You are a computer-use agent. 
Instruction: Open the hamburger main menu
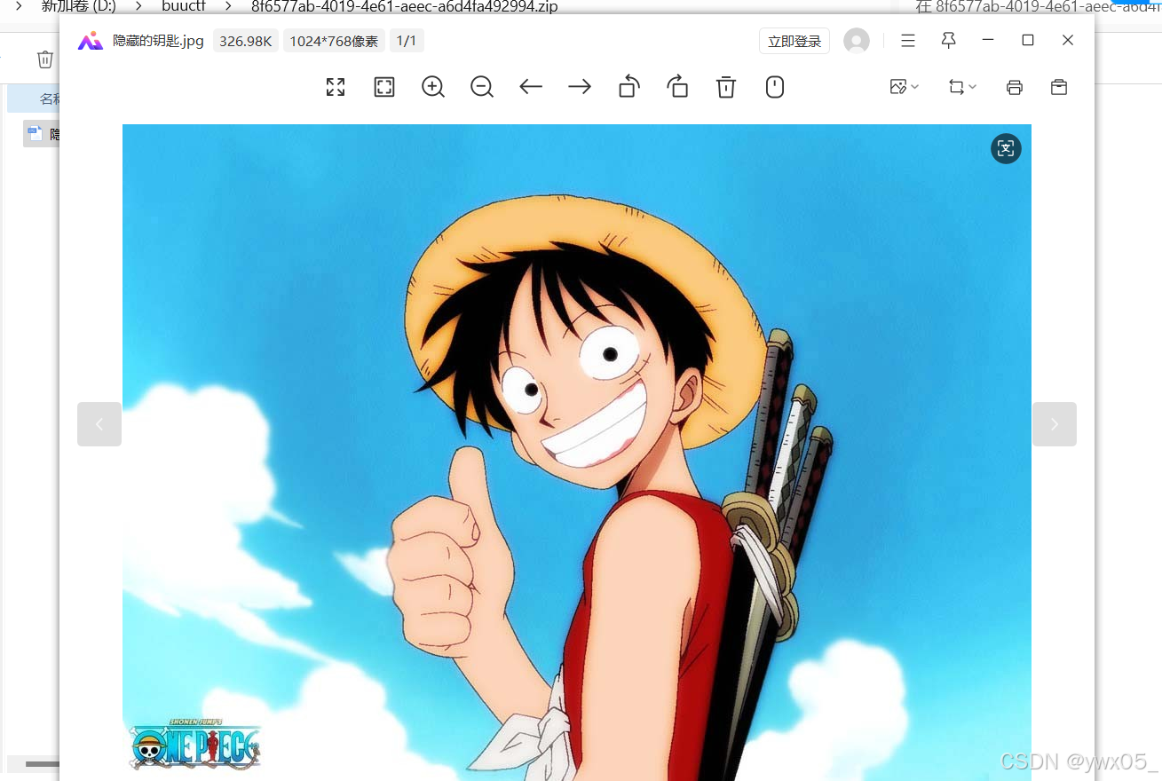point(908,41)
